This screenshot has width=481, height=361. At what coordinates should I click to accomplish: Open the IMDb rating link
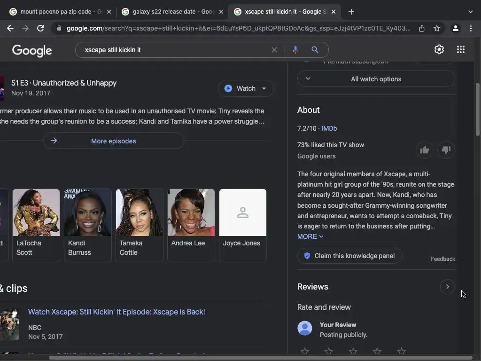coord(329,128)
